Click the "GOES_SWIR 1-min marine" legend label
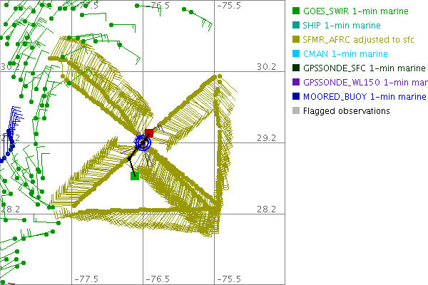This screenshot has height=285, width=428. [x=356, y=11]
